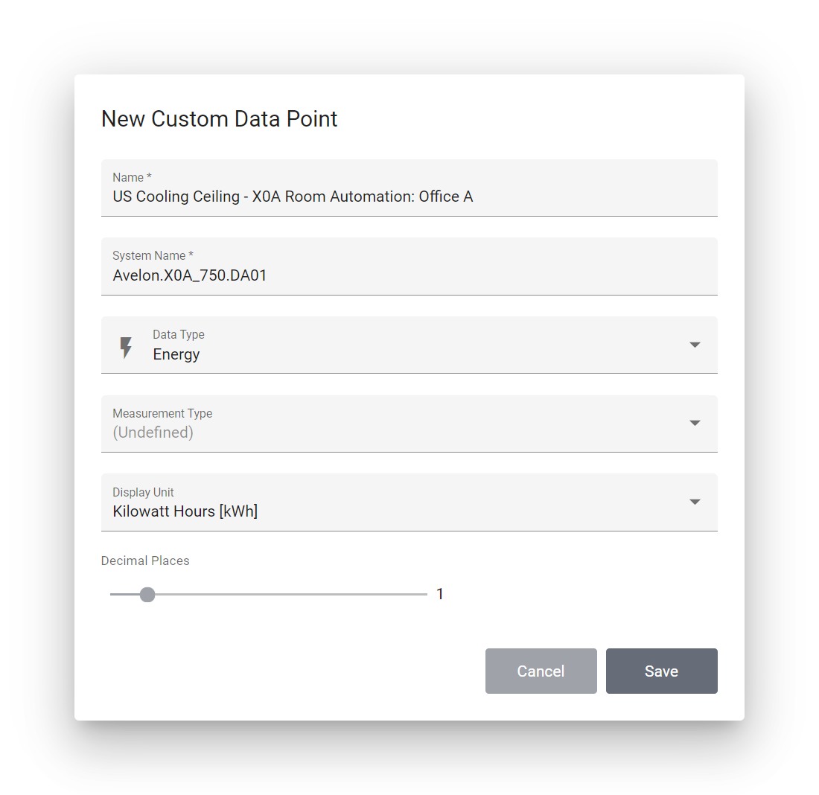Open the Data Type dropdown arrow

[694, 345]
